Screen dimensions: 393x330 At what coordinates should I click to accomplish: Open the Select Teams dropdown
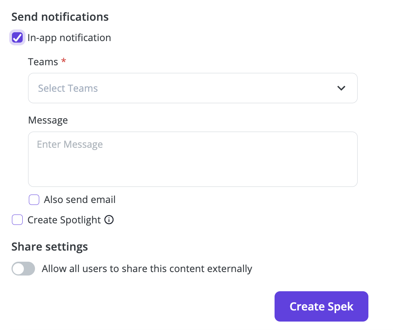(x=193, y=88)
